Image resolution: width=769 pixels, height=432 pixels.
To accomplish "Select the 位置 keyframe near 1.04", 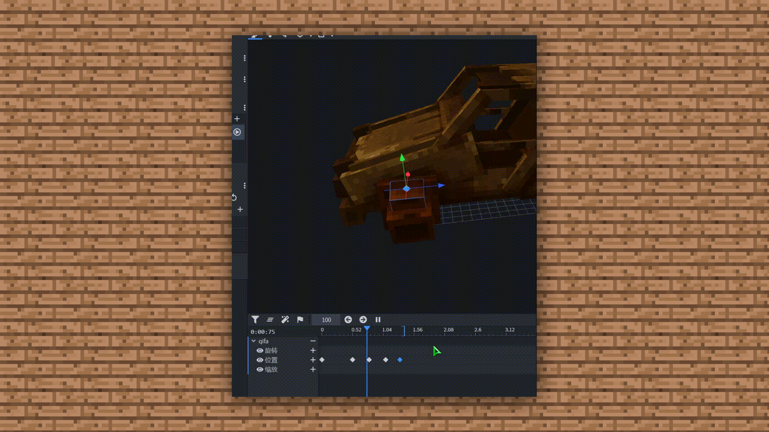I will [x=386, y=360].
